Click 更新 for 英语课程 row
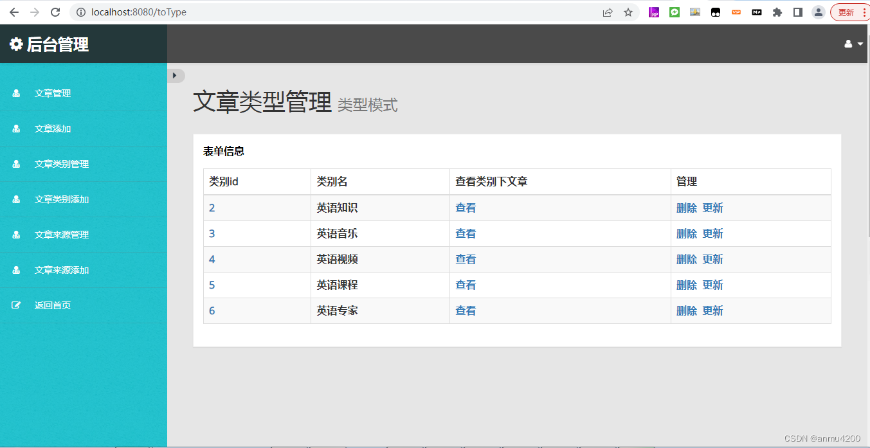The height and width of the screenshot is (448, 870). (712, 285)
